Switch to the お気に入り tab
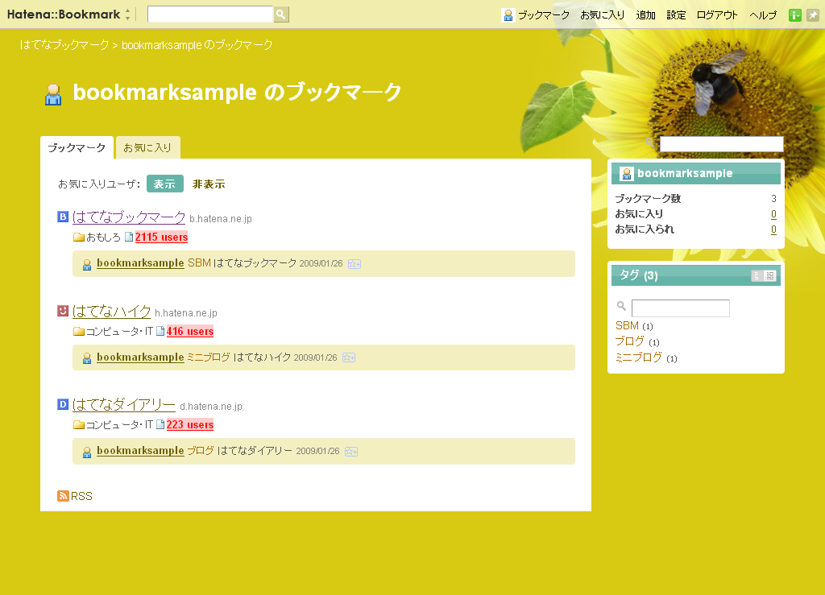 (x=148, y=147)
